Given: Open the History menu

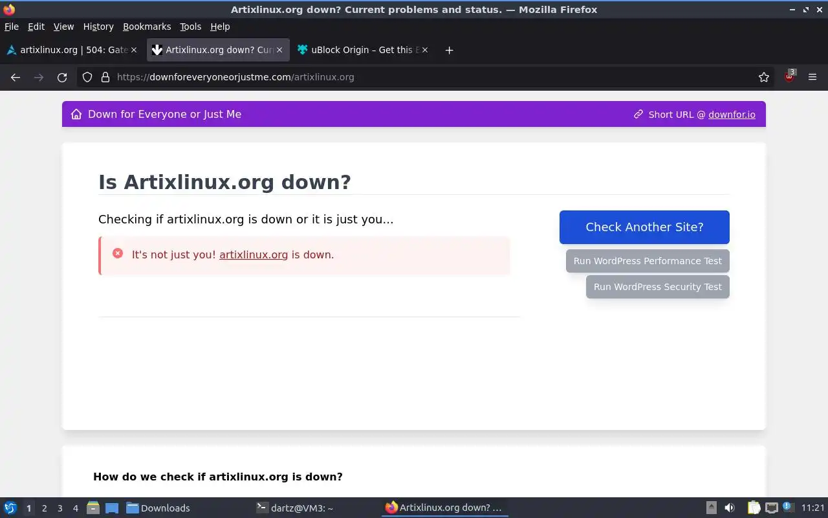Looking at the screenshot, I should pos(98,27).
